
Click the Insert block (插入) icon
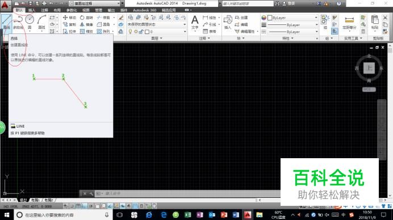[228, 22]
